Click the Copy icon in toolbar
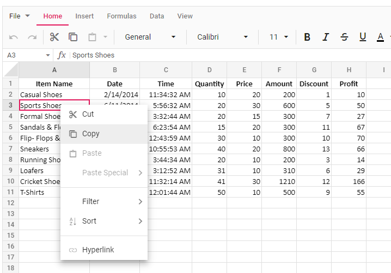The image size is (391, 273). coord(73,37)
